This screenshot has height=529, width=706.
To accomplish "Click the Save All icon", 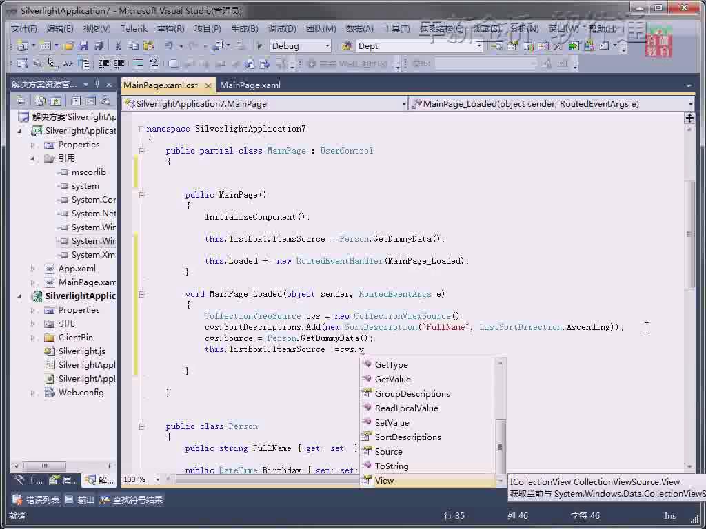I will click(x=99, y=45).
